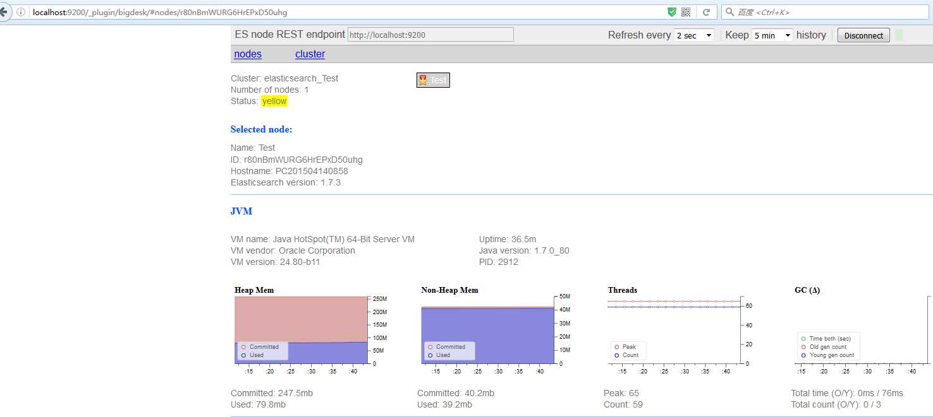Click Non-Heap Mem Used legend entry

click(x=440, y=355)
